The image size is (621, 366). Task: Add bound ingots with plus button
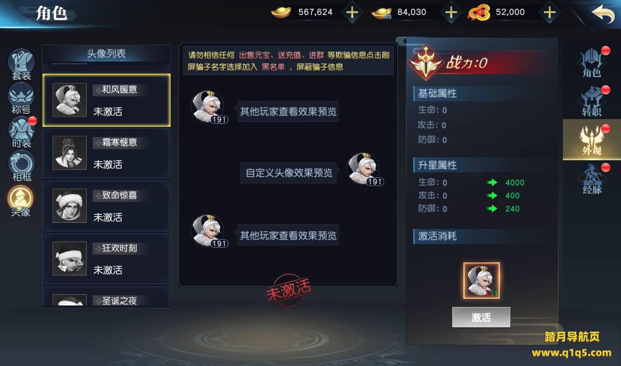pyautogui.click(x=451, y=13)
